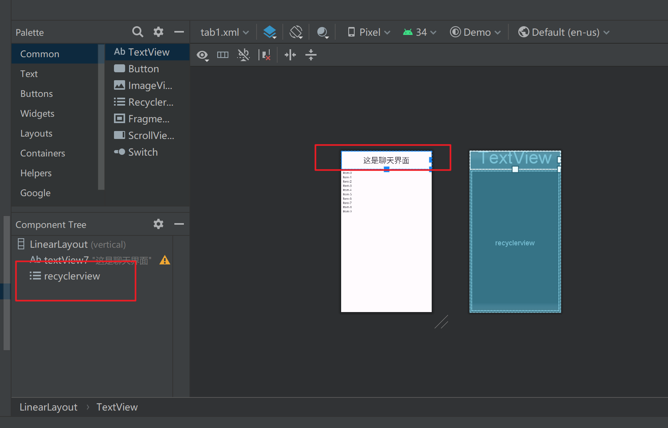Click horizontal guidelines align icon
The image size is (668, 428).
[290, 55]
